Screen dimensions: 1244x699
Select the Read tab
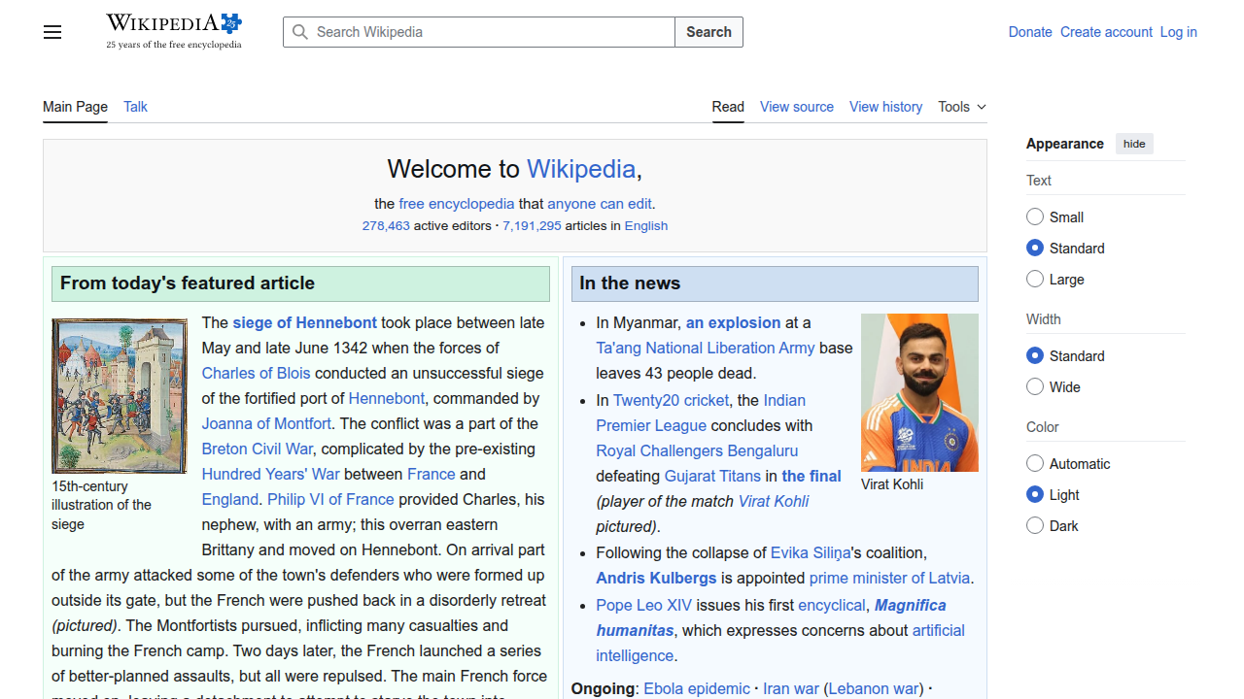(x=728, y=107)
